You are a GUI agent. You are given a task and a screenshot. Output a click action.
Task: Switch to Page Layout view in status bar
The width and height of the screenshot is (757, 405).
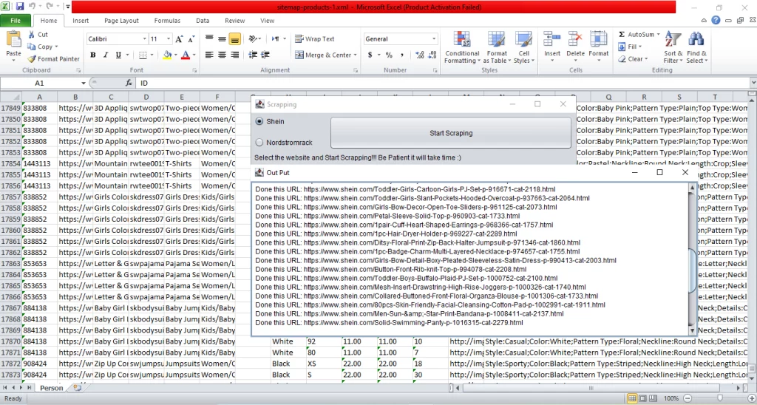click(x=642, y=399)
